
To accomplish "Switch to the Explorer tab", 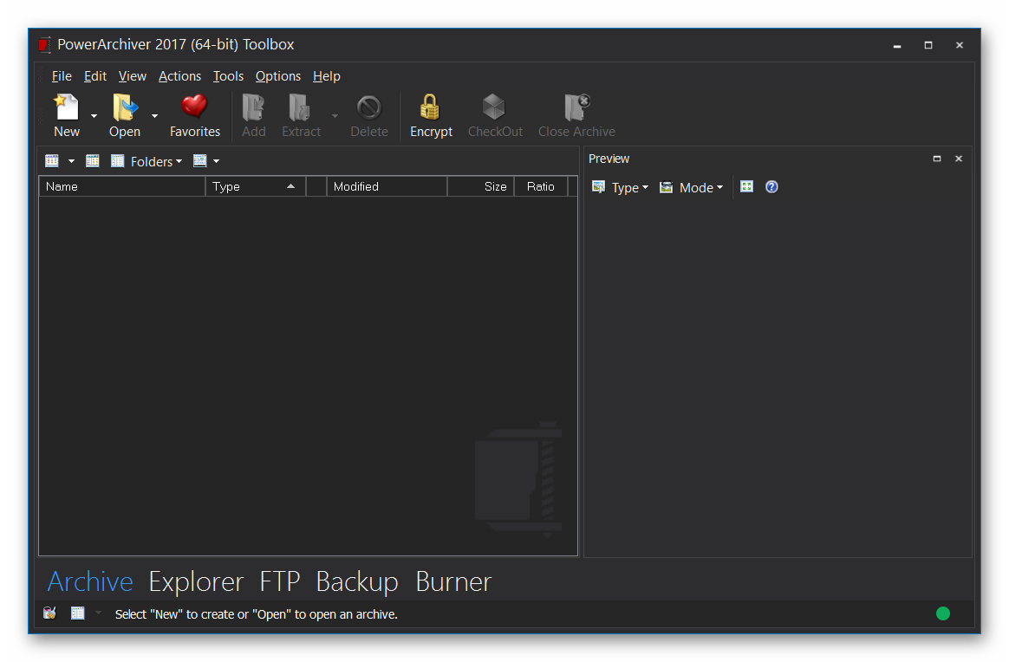I will (196, 581).
